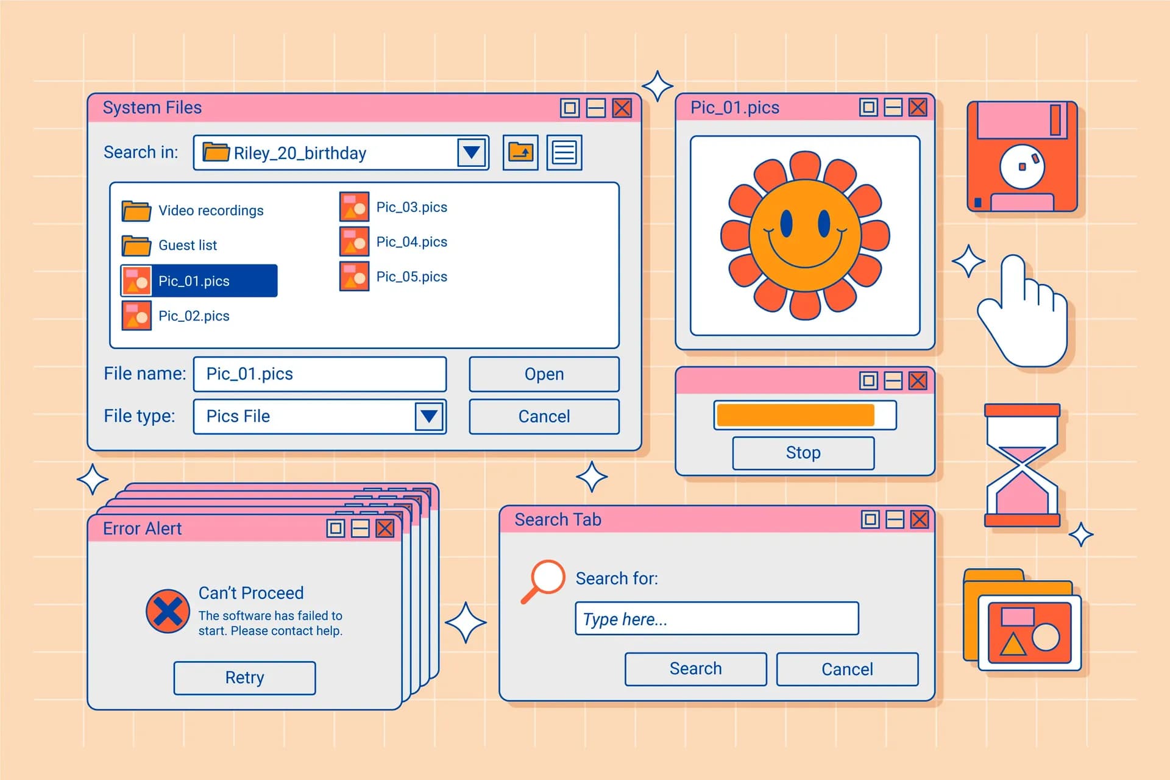1170x780 pixels.
Task: Select Pic_01.pics in the file list
Action: pyautogui.click(x=199, y=281)
